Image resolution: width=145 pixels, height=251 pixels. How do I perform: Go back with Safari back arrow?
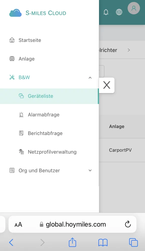11,242
